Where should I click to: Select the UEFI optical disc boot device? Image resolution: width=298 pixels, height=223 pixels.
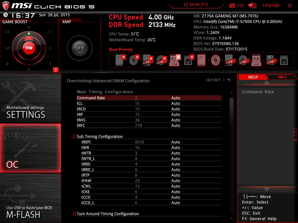pyautogui.click(x=134, y=60)
